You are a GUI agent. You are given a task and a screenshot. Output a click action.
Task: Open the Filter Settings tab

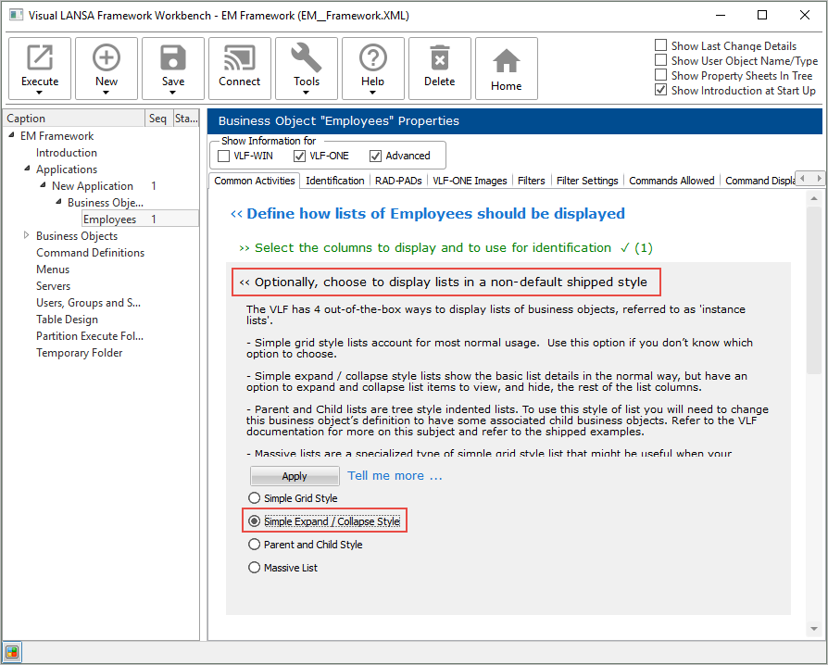pyautogui.click(x=587, y=181)
